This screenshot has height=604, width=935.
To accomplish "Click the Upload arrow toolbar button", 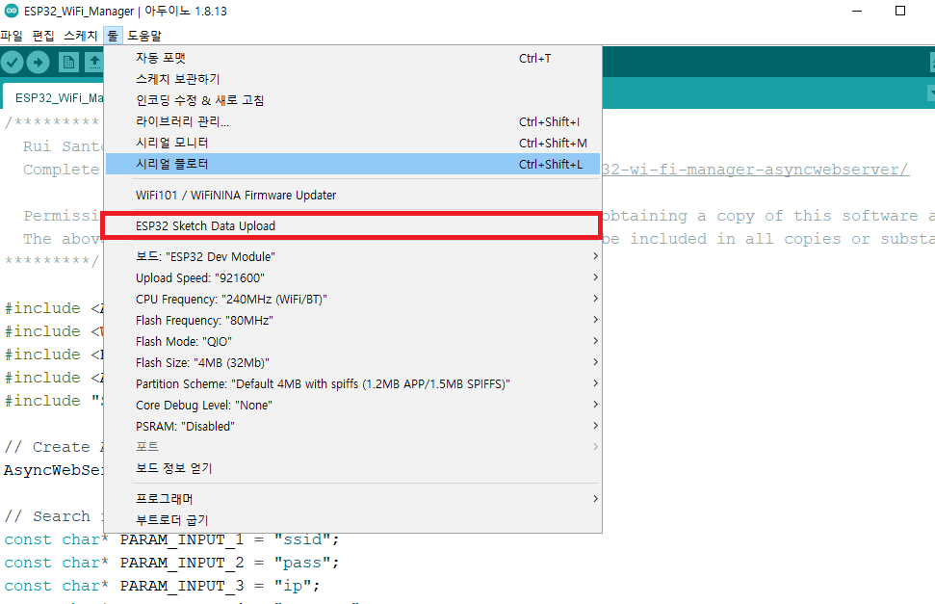I will [39, 62].
